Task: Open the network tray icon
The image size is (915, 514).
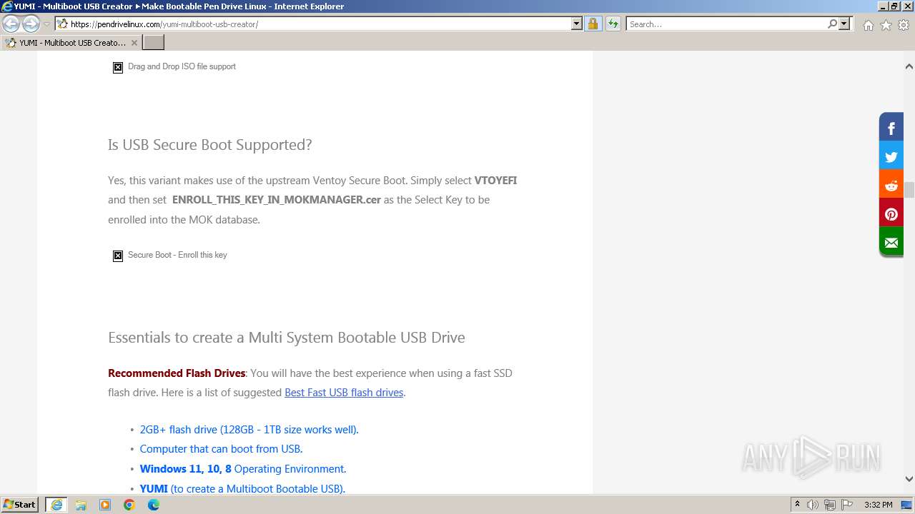Action: click(830, 505)
